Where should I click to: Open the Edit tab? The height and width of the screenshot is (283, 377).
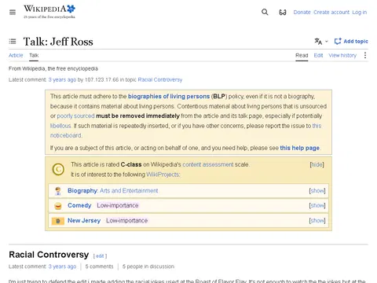point(318,55)
